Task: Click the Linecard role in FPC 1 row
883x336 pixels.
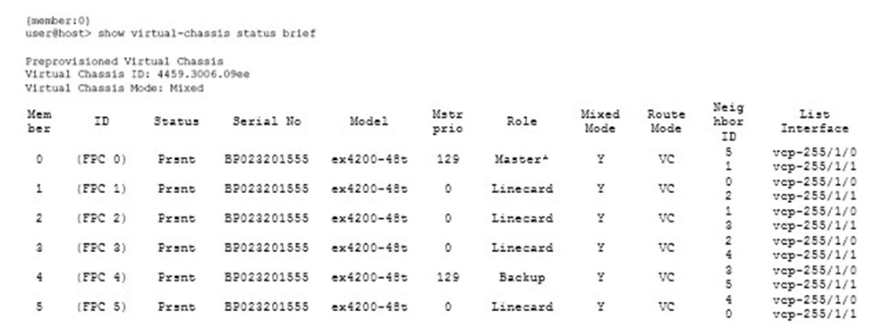Action: (x=522, y=189)
